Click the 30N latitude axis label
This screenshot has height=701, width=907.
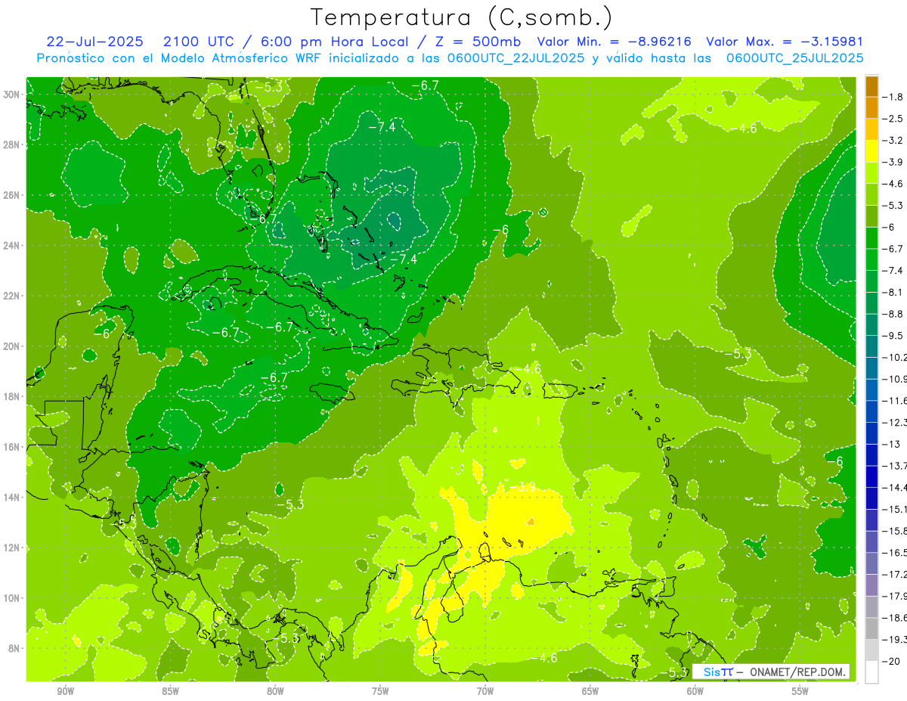pos(13,95)
